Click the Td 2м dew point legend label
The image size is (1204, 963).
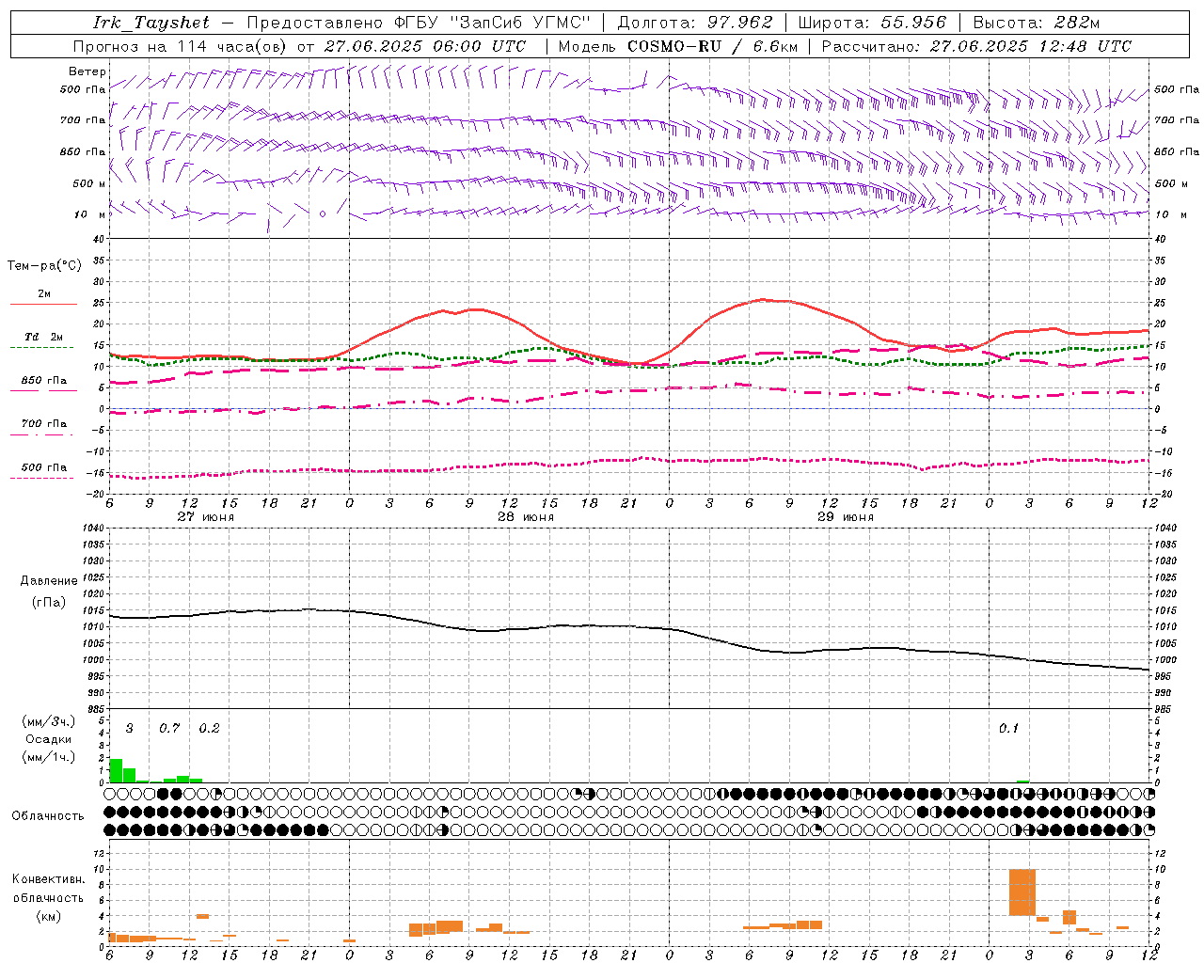click(44, 337)
